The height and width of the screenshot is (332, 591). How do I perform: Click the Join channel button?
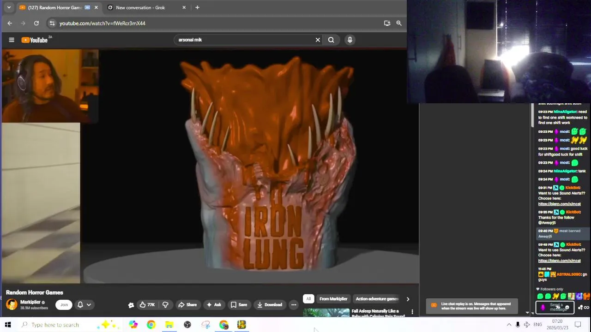64,305
